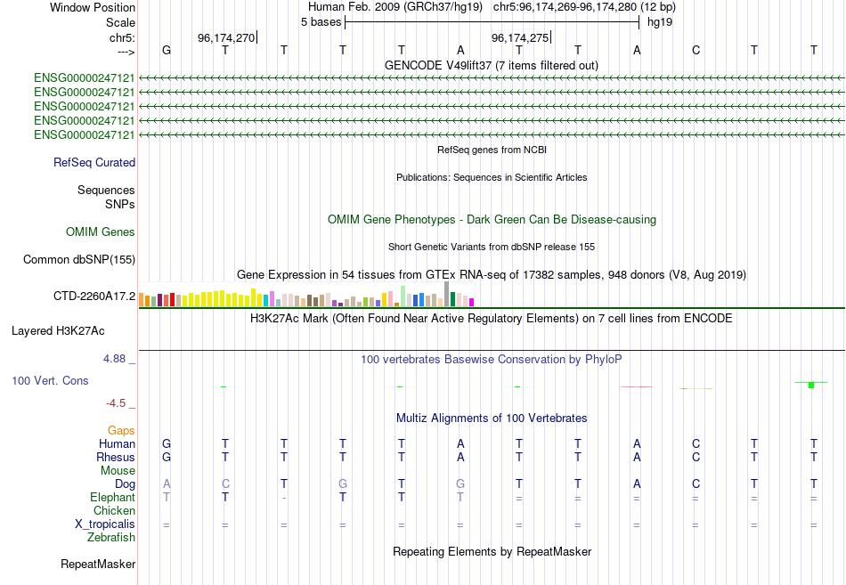Screen dimensions: 846x585
Task: Click the RepeatMasker track label
Action: point(98,564)
